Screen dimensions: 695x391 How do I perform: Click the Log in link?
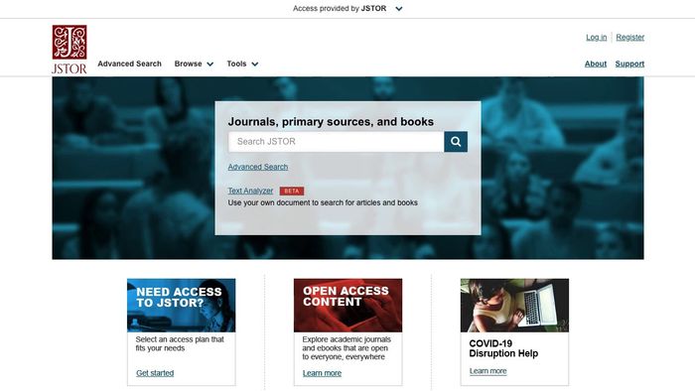(596, 37)
